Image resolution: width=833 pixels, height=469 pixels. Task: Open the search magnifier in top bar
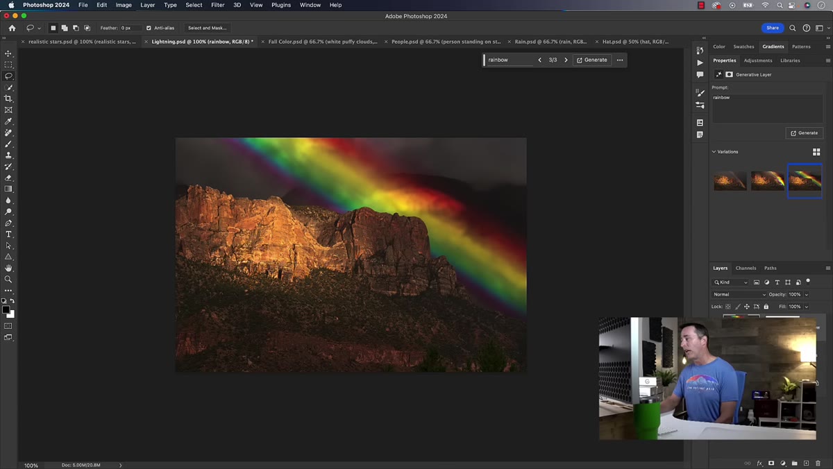pyautogui.click(x=793, y=28)
